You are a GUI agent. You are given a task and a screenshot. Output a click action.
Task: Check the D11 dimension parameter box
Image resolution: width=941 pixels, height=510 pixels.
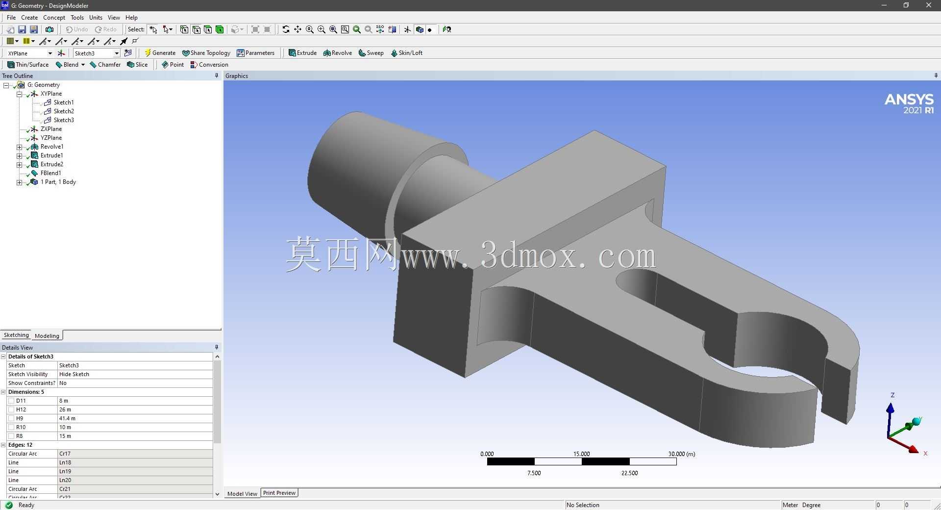tap(11, 401)
